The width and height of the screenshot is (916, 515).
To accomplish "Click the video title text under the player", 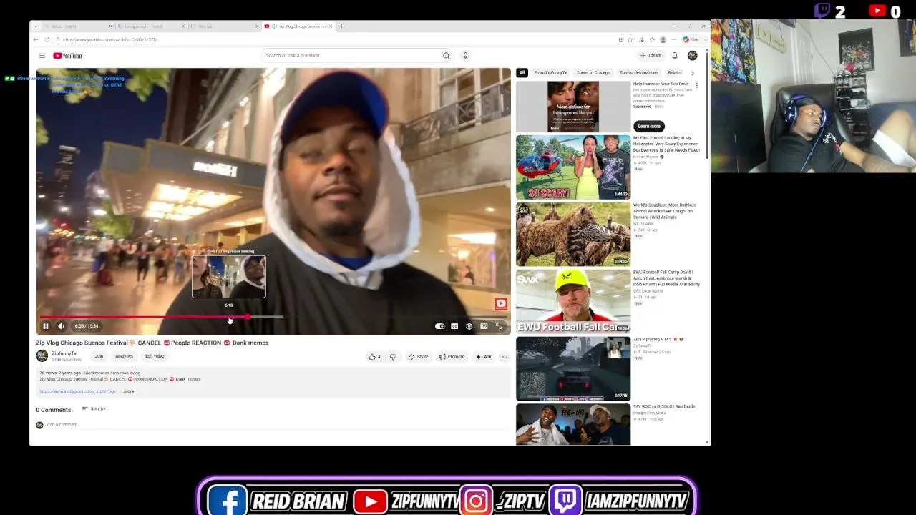I will pyautogui.click(x=152, y=343).
